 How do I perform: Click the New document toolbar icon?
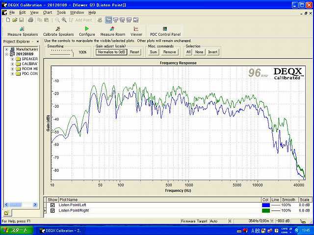pos(8,20)
